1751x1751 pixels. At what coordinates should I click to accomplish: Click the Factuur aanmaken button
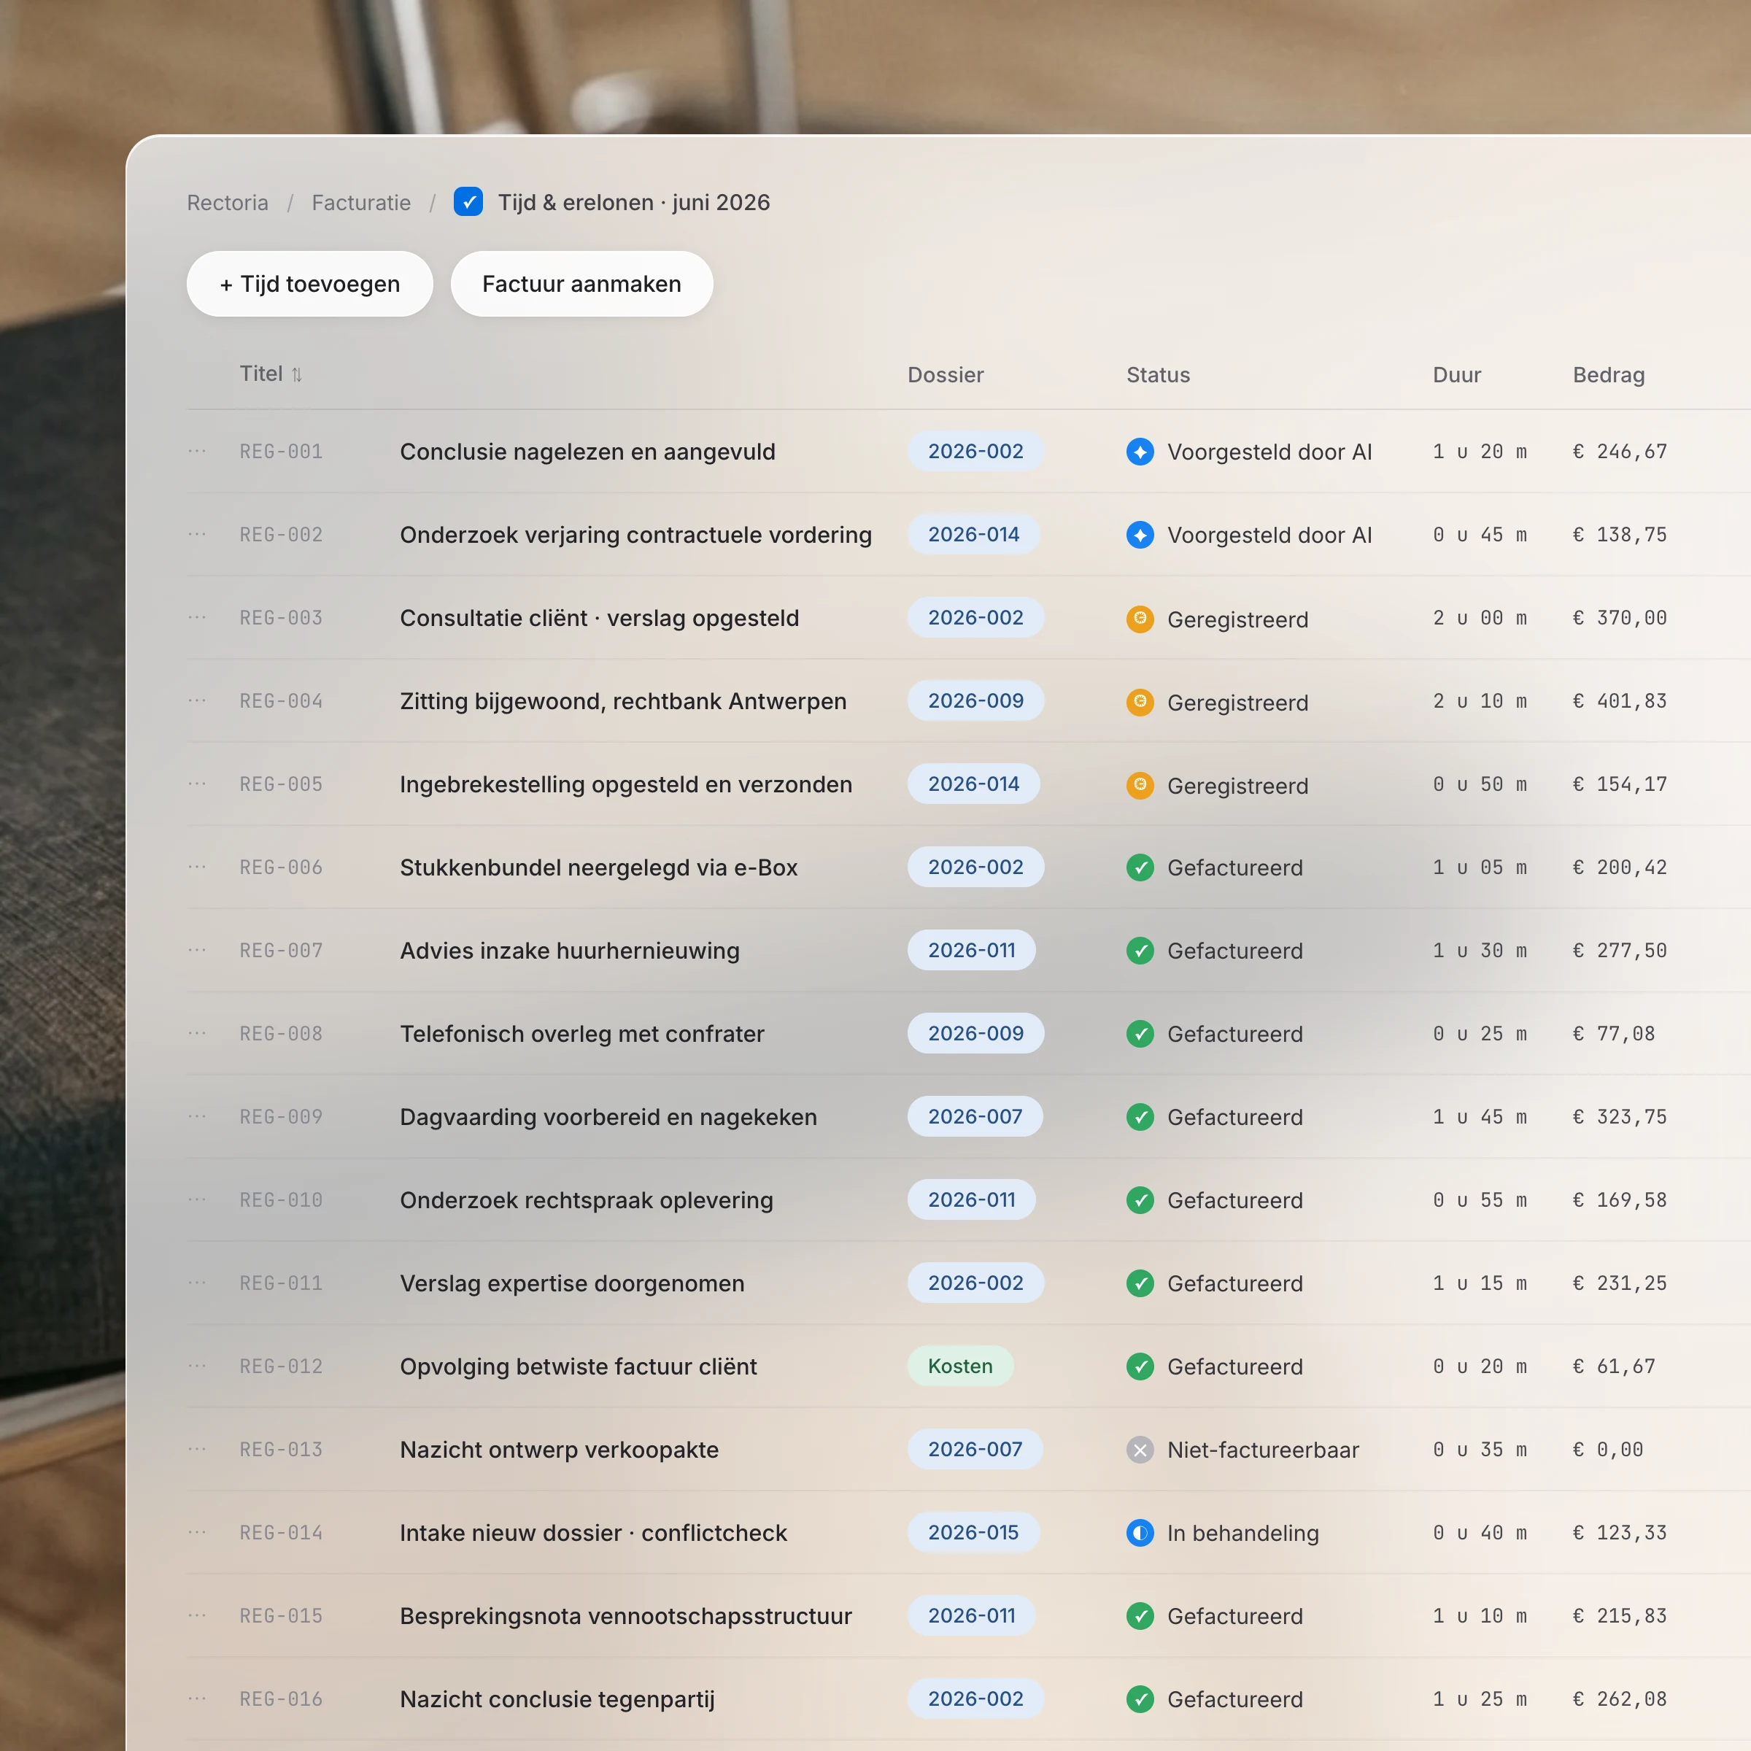click(582, 284)
